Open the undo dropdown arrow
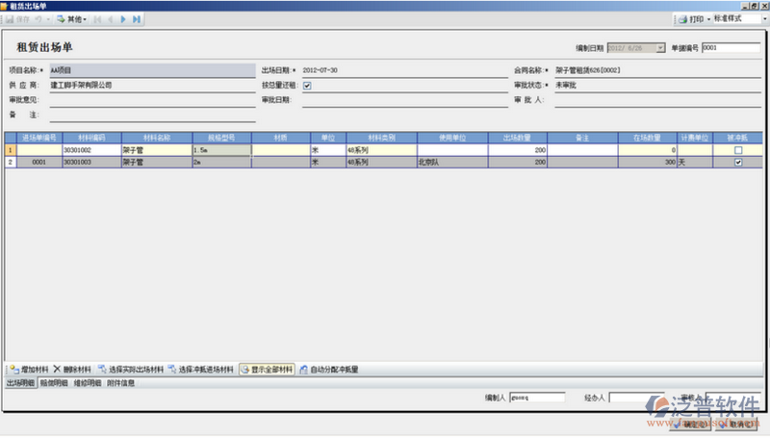 pyautogui.click(x=48, y=19)
